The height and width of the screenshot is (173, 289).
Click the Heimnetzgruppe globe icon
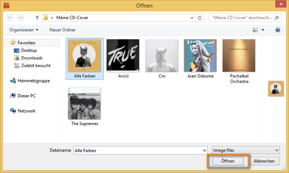tap(13, 81)
